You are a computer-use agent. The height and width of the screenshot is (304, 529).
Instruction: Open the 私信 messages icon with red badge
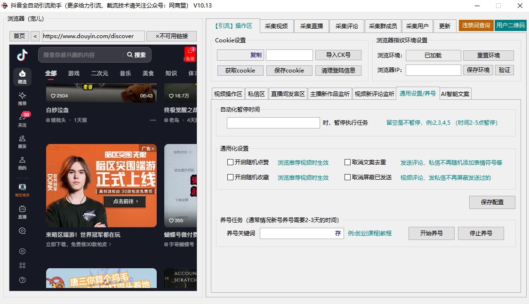point(190,54)
